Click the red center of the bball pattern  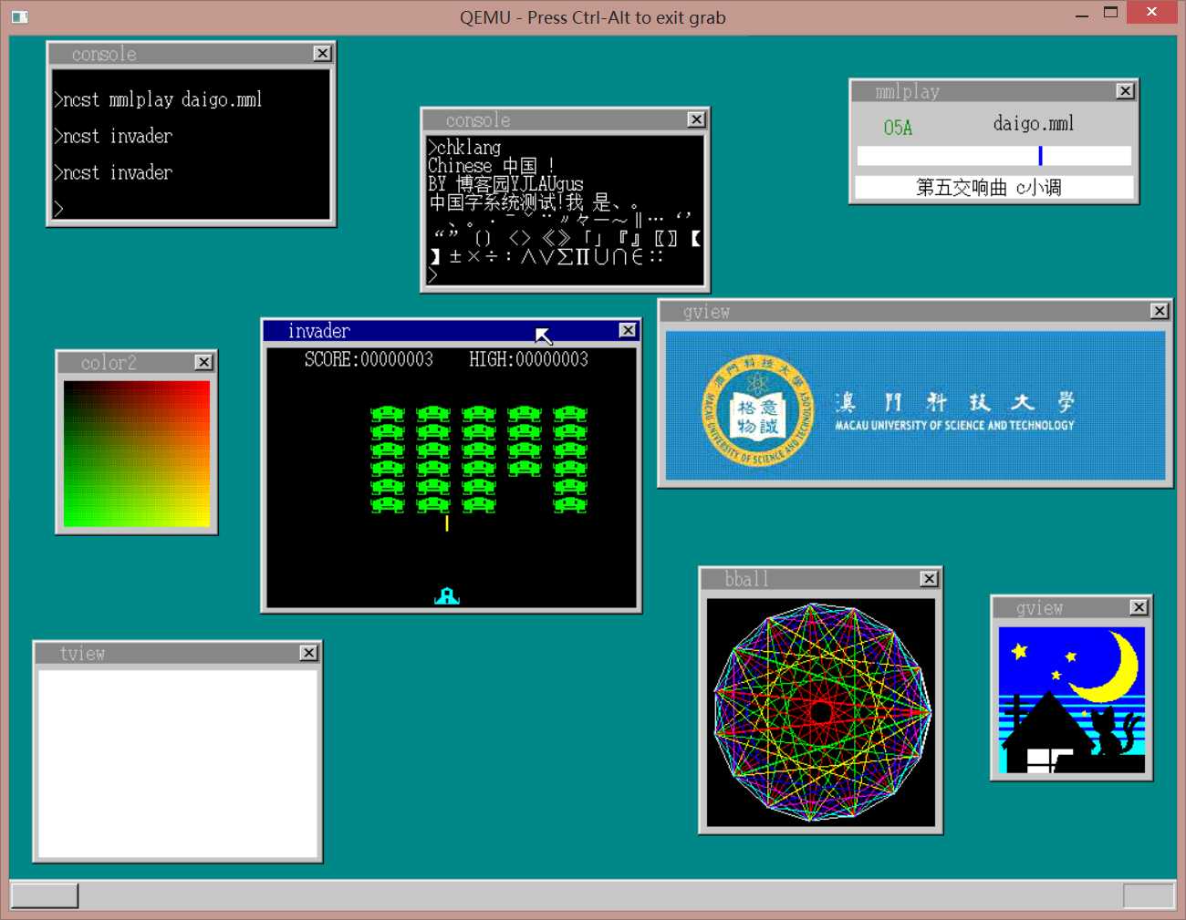tap(820, 711)
